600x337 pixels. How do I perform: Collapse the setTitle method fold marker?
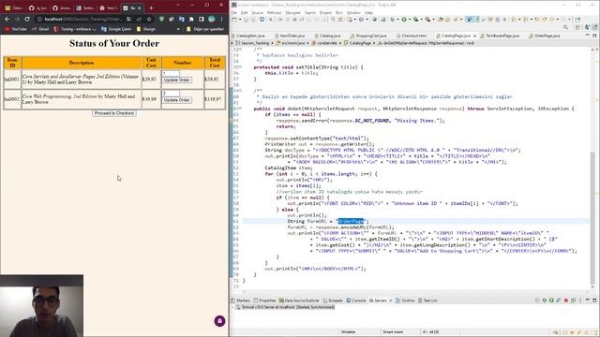coord(240,67)
